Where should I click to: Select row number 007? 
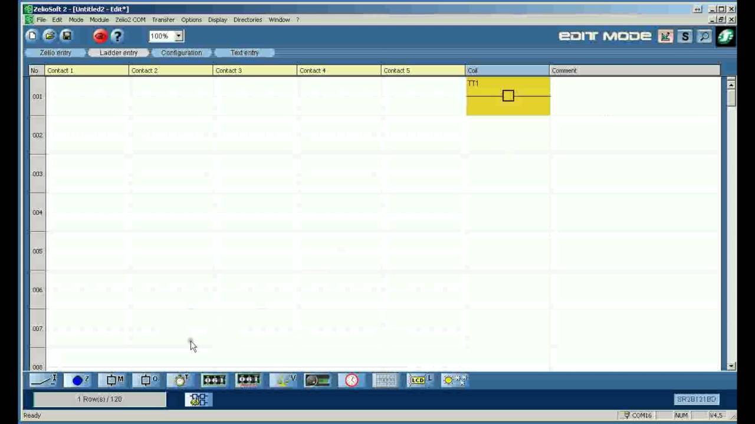(x=38, y=329)
